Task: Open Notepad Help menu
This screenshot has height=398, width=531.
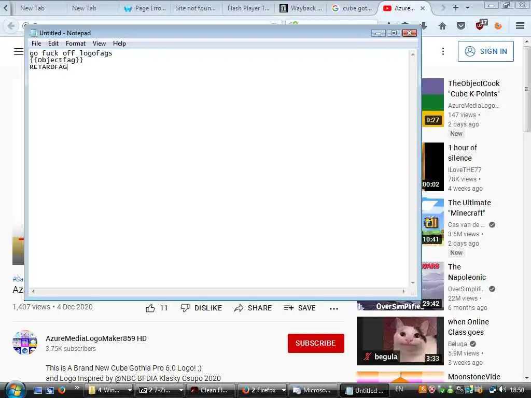Action: (119, 44)
